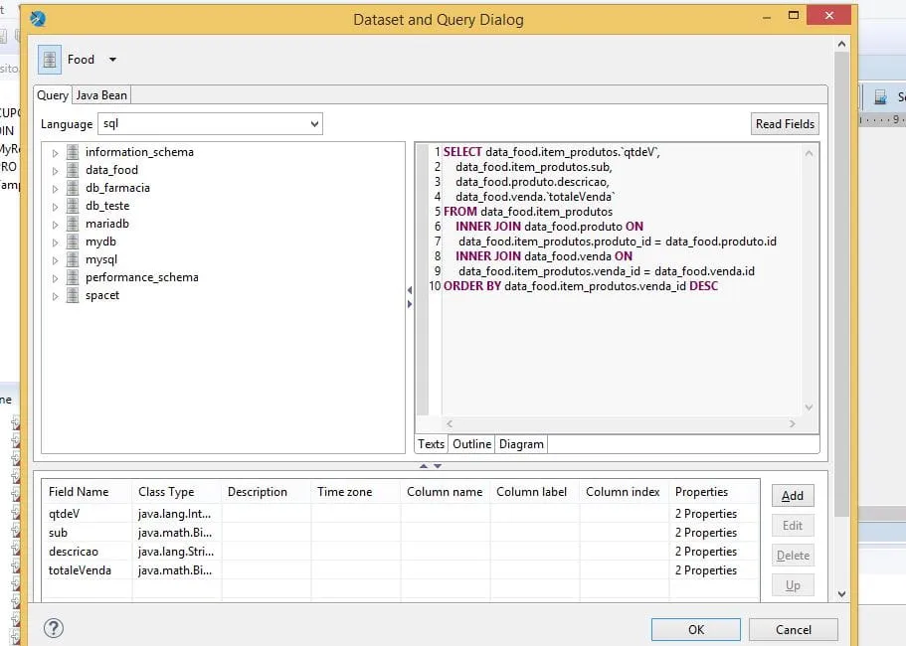Click the Food data adapter icon
This screenshot has height=646, width=906.
pyautogui.click(x=50, y=60)
